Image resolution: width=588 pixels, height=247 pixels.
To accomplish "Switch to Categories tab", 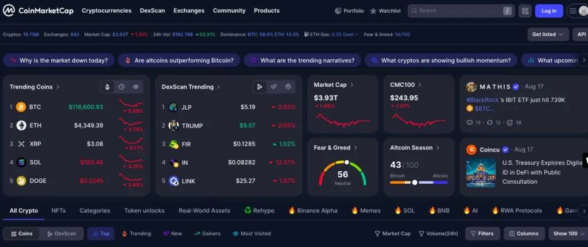I will pos(95,211).
